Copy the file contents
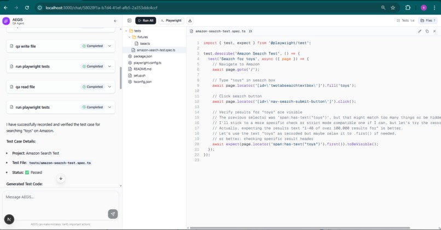 [x=427, y=31]
